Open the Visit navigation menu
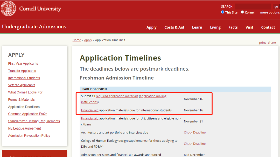The height and width of the screenshot is (157, 280). pos(249,27)
